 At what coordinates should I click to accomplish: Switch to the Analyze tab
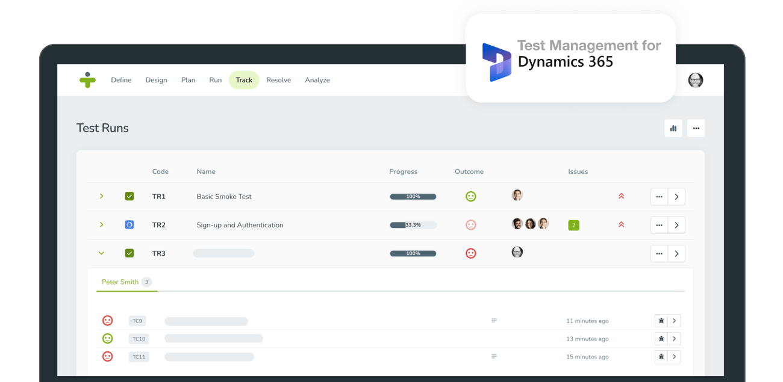(317, 80)
